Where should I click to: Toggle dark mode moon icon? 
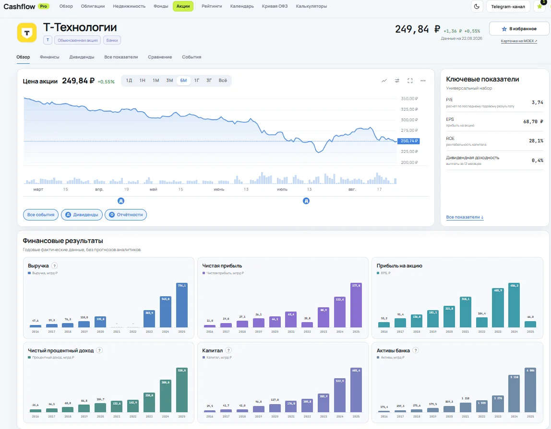click(x=477, y=6)
